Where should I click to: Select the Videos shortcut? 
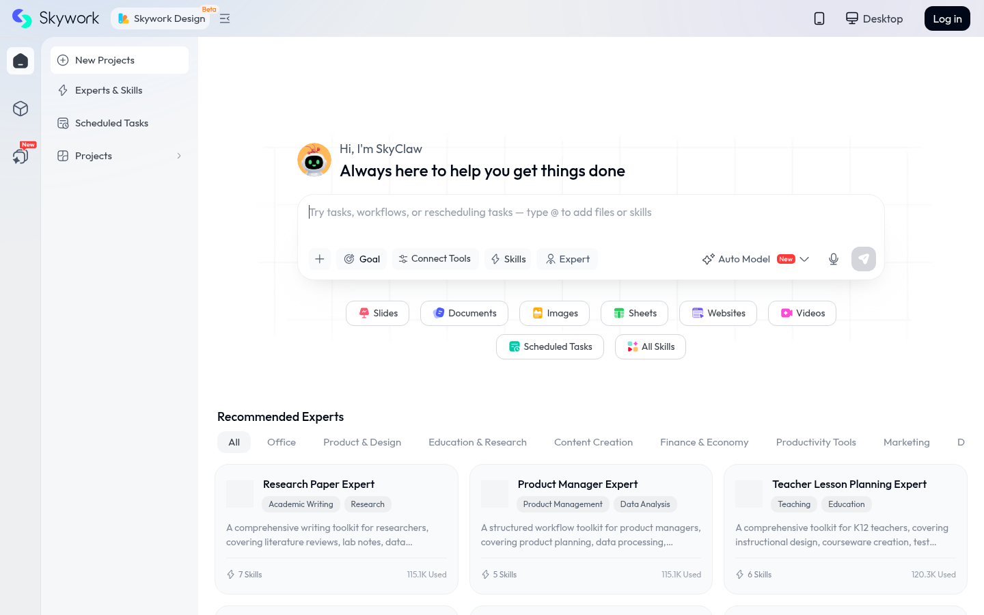[x=802, y=313]
